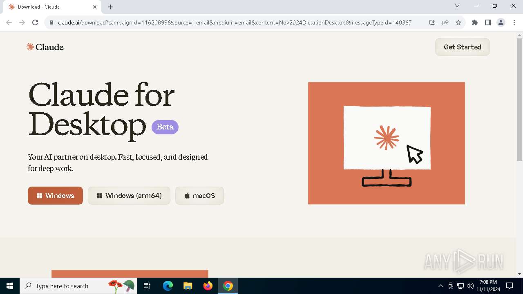Click the Claude logo in the page header
This screenshot has width=523, height=294.
pos(45,47)
